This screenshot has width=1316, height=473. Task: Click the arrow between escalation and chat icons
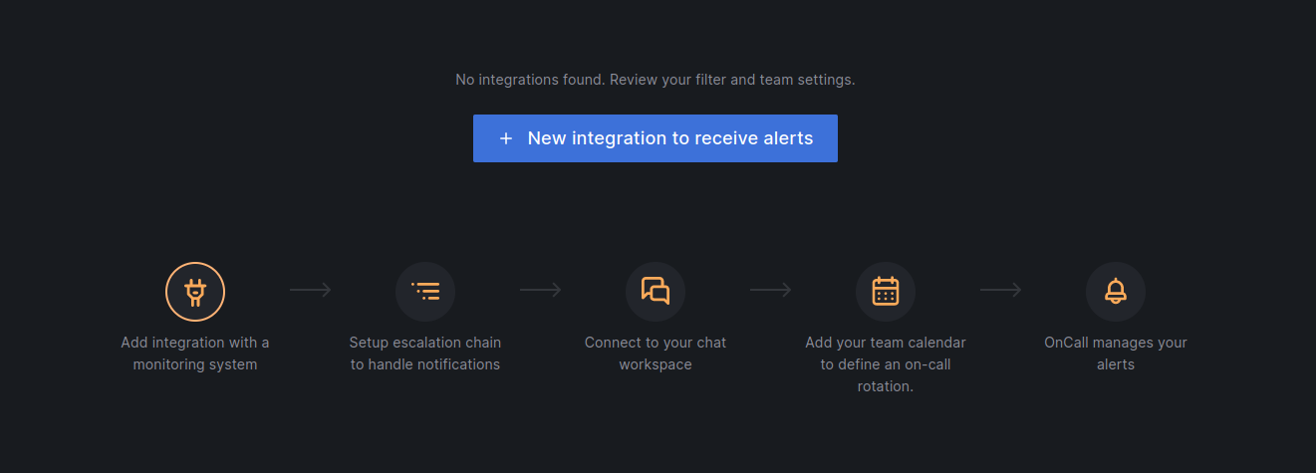point(541,290)
